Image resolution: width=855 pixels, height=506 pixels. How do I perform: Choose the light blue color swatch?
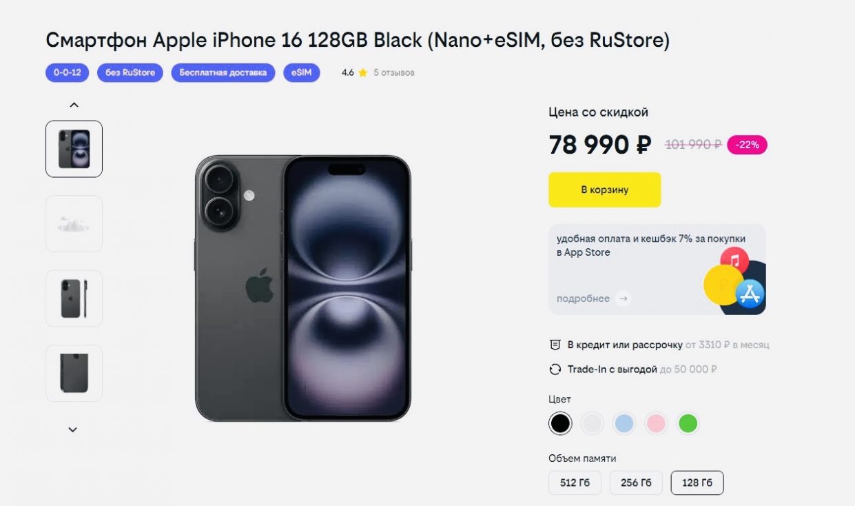click(624, 423)
